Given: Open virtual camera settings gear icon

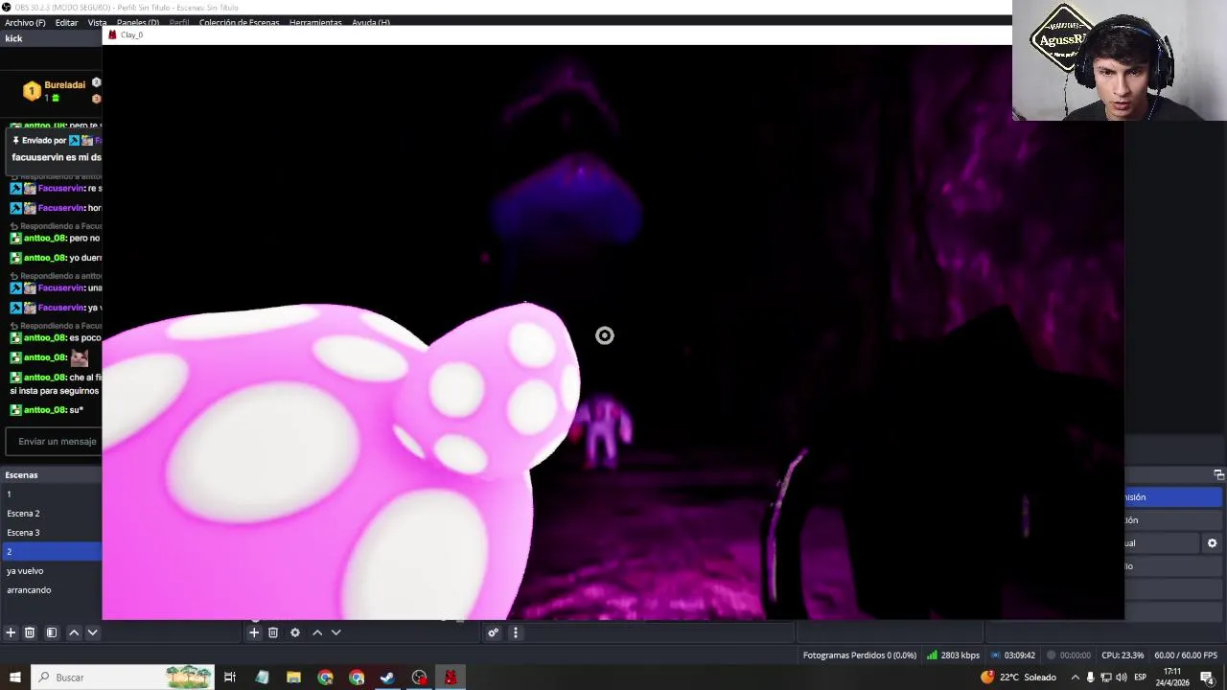Looking at the screenshot, I should point(1212,543).
